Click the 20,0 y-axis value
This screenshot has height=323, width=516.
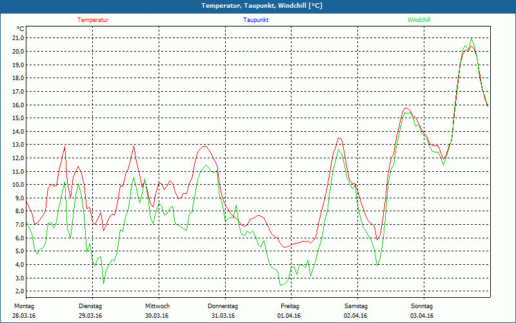pos(19,52)
